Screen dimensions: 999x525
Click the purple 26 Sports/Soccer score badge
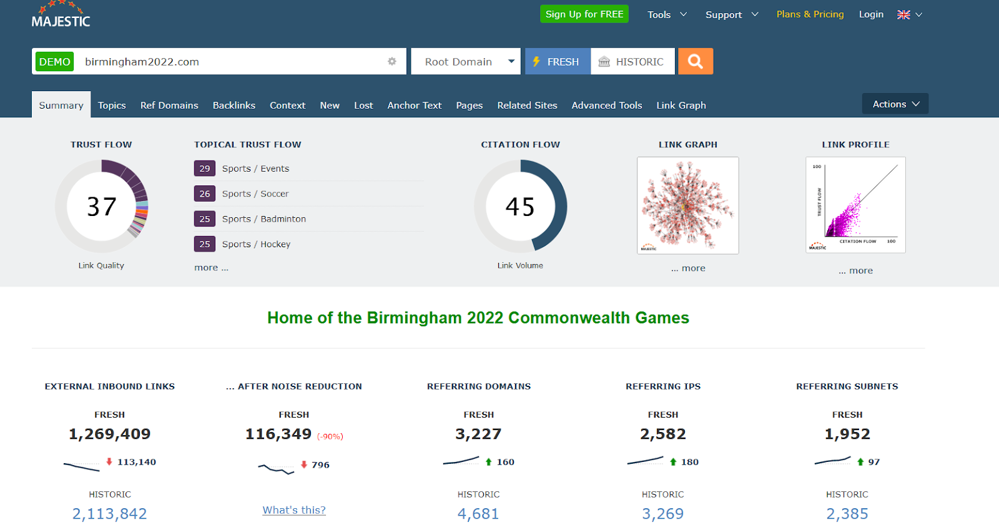click(205, 194)
